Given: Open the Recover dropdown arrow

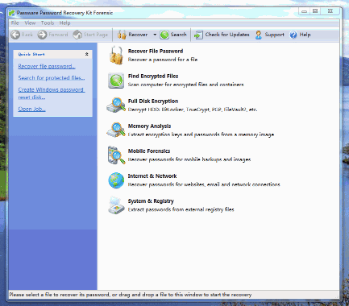Looking at the screenshot, I should click(x=155, y=35).
